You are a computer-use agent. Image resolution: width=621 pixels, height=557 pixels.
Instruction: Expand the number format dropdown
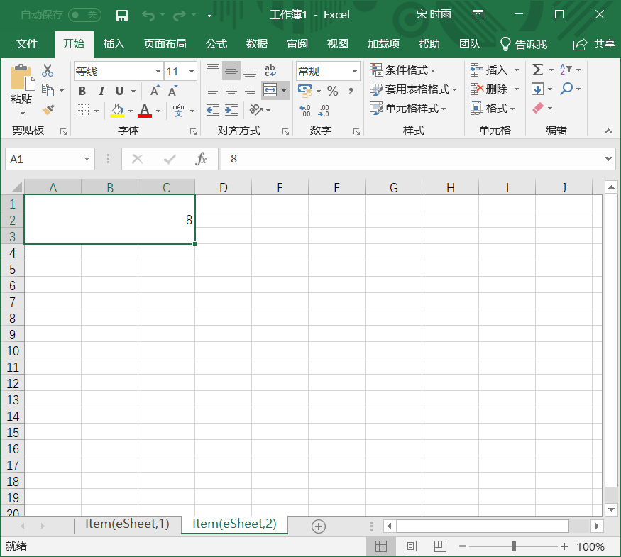[355, 72]
